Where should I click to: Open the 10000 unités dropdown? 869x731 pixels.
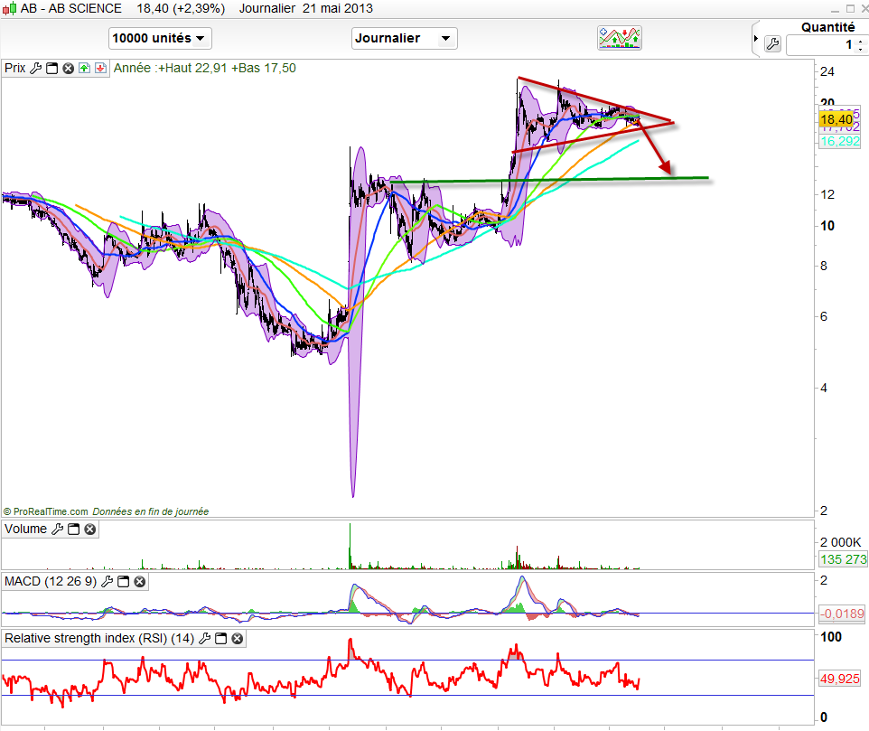[x=160, y=38]
